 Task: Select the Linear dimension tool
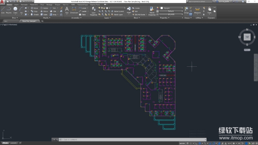click(x=83, y=8)
